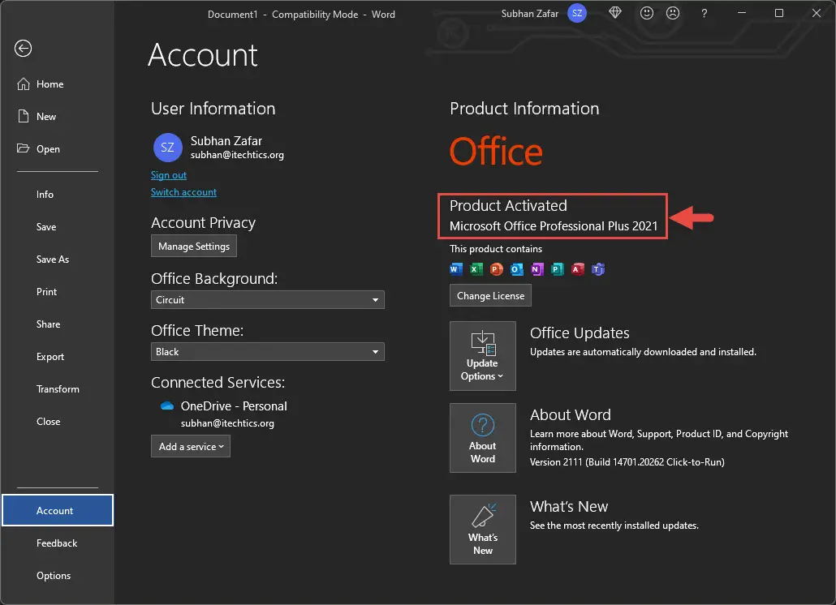Click the Sign out link
Image resolution: width=836 pixels, height=605 pixels.
point(169,174)
